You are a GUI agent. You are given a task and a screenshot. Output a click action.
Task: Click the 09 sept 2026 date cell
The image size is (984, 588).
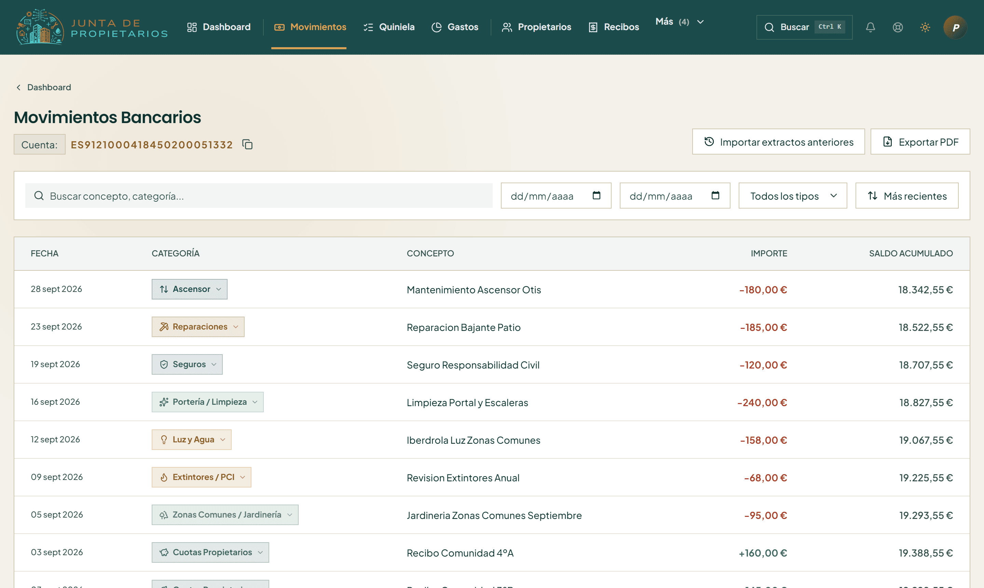pyautogui.click(x=57, y=477)
